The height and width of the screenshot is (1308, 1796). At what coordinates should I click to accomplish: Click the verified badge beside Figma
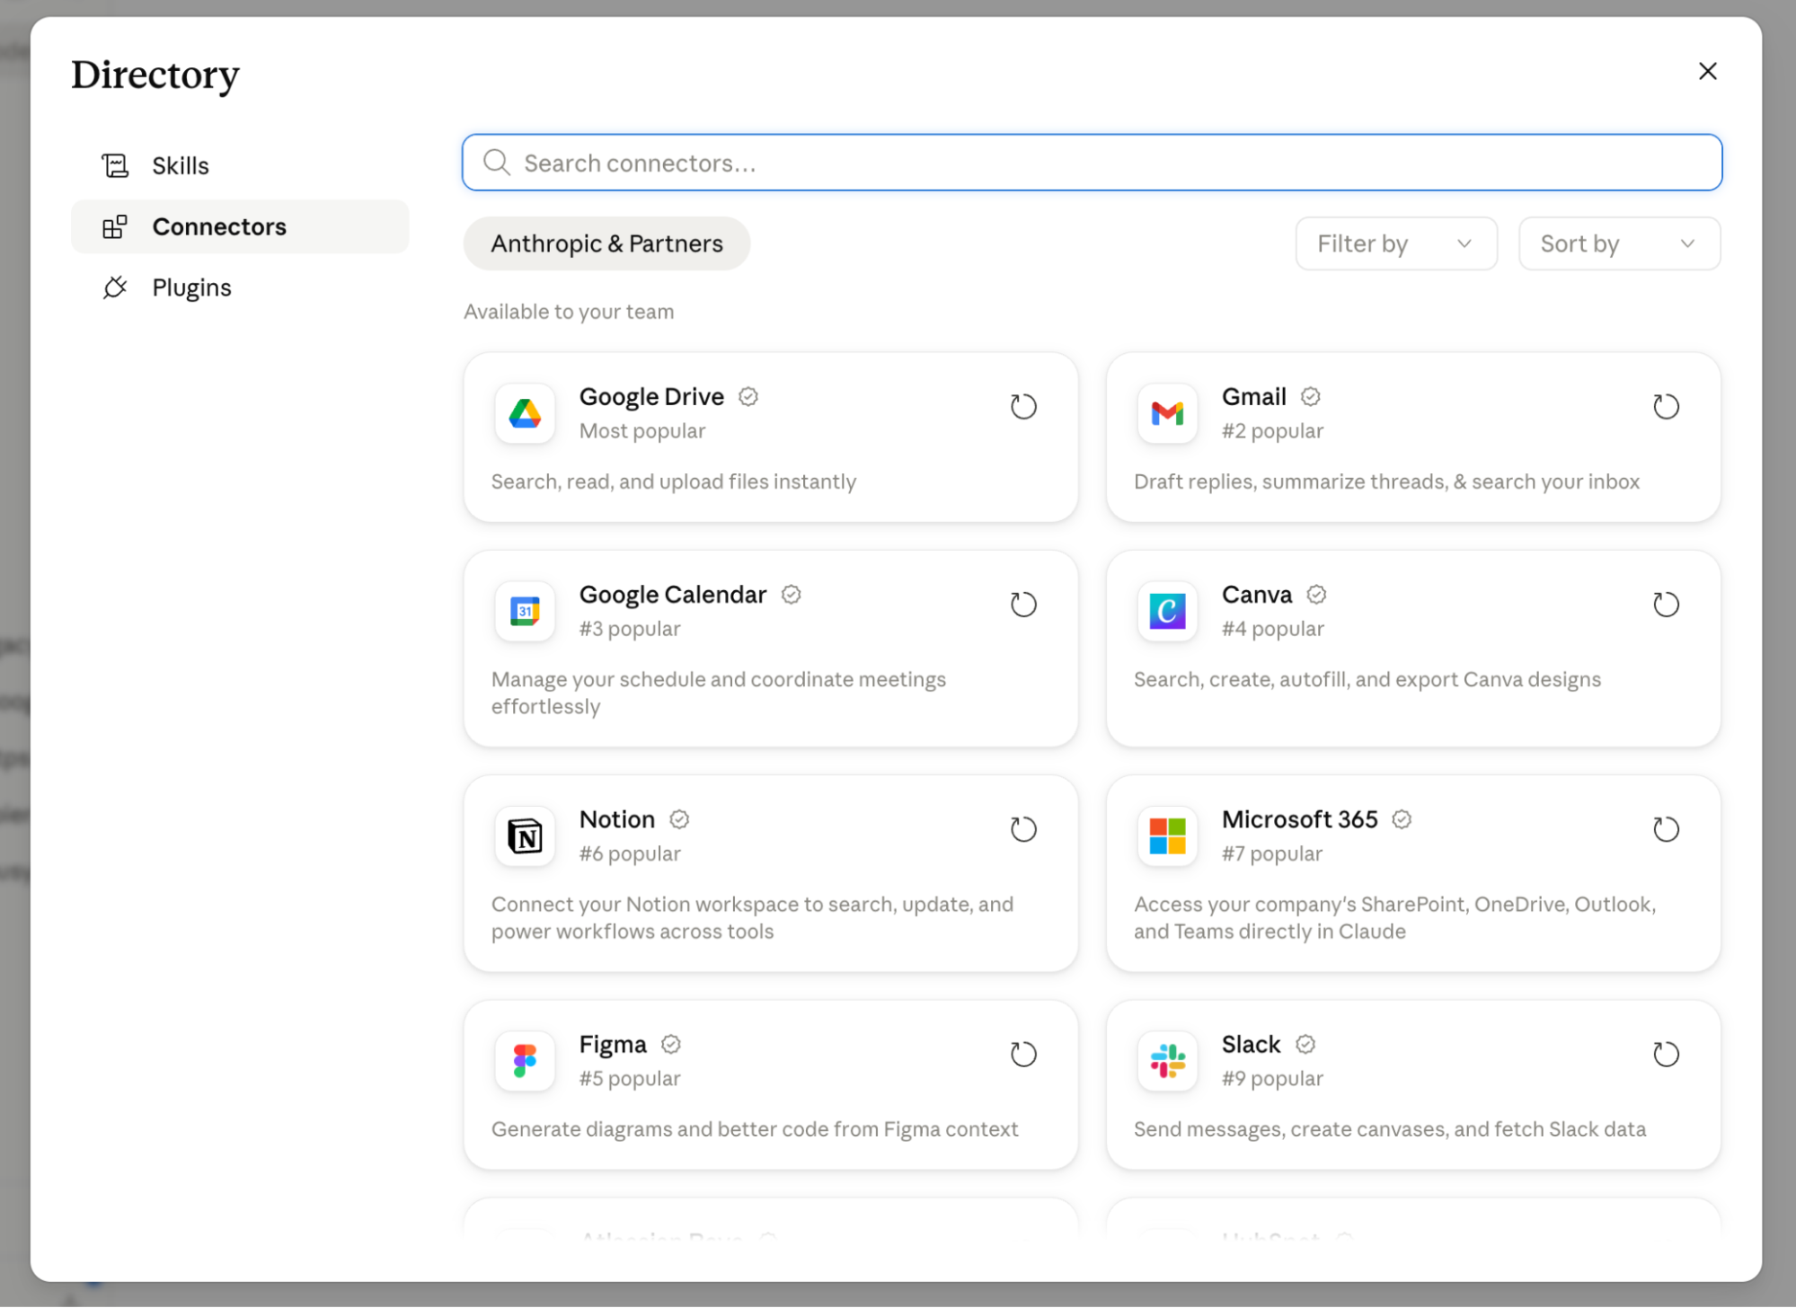coord(671,1044)
